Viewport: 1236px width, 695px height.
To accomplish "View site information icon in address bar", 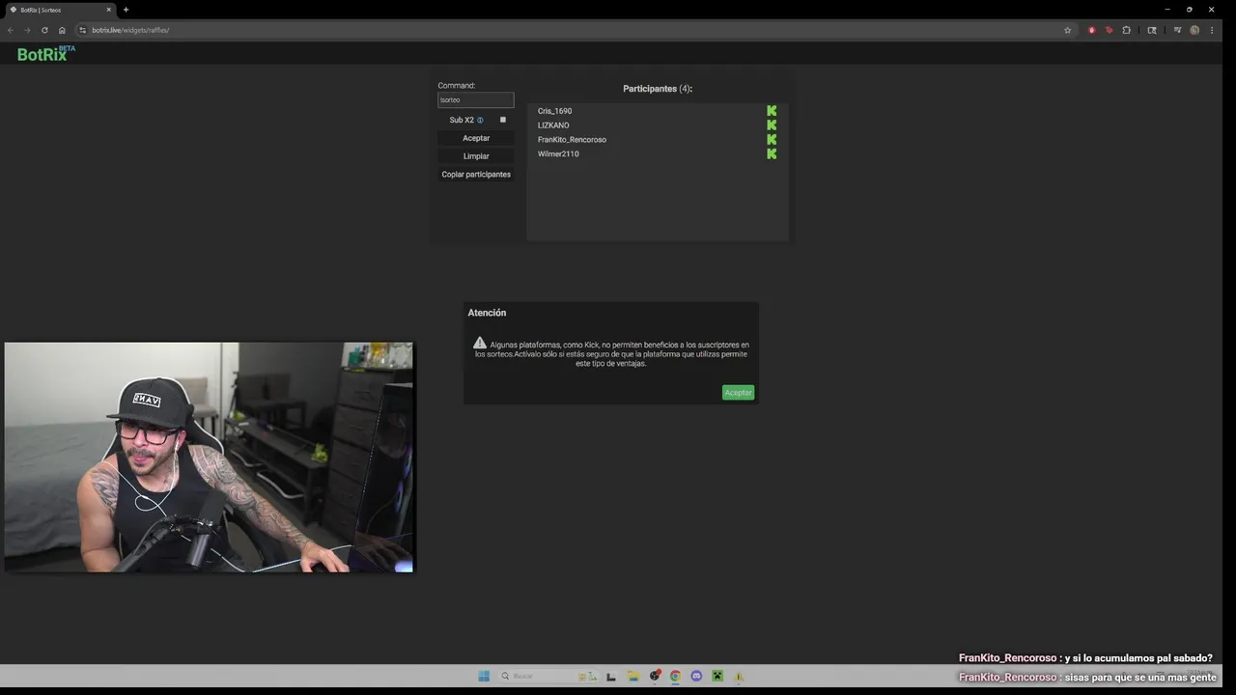I will 83,30.
